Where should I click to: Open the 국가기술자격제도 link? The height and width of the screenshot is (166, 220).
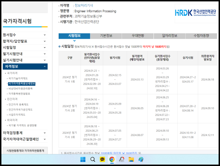pyautogui.click(x=18, y=78)
